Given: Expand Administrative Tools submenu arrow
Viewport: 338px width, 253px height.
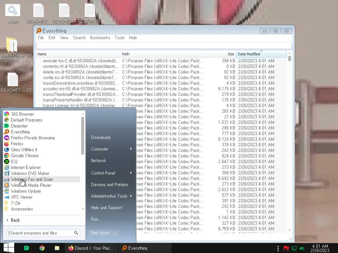Looking at the screenshot, I should coord(131,196).
